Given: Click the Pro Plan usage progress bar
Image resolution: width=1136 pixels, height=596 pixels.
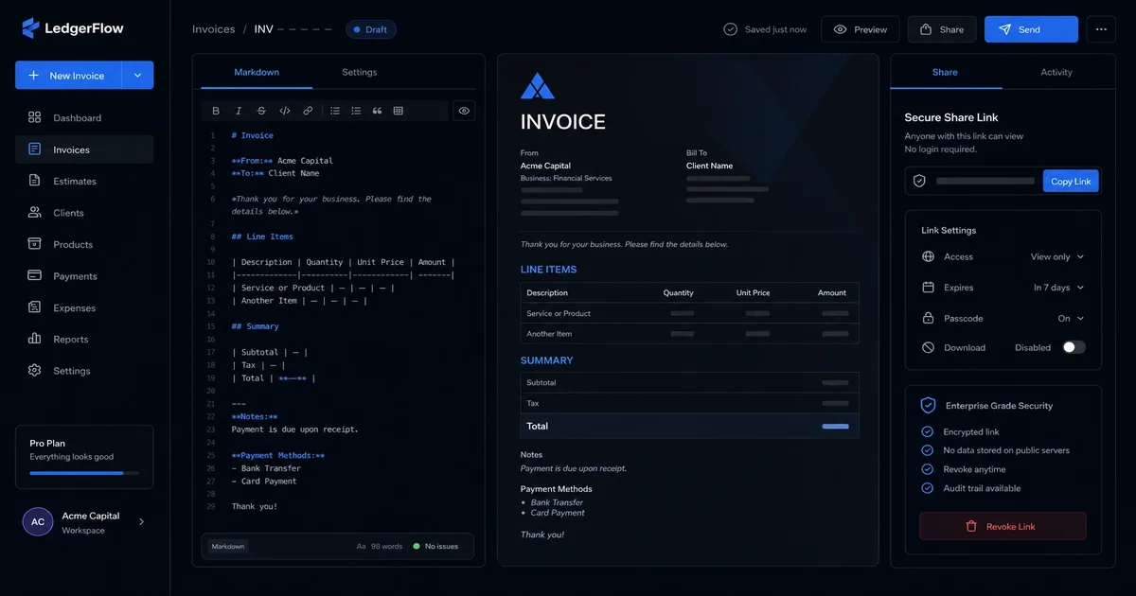Looking at the screenshot, I should coord(84,473).
